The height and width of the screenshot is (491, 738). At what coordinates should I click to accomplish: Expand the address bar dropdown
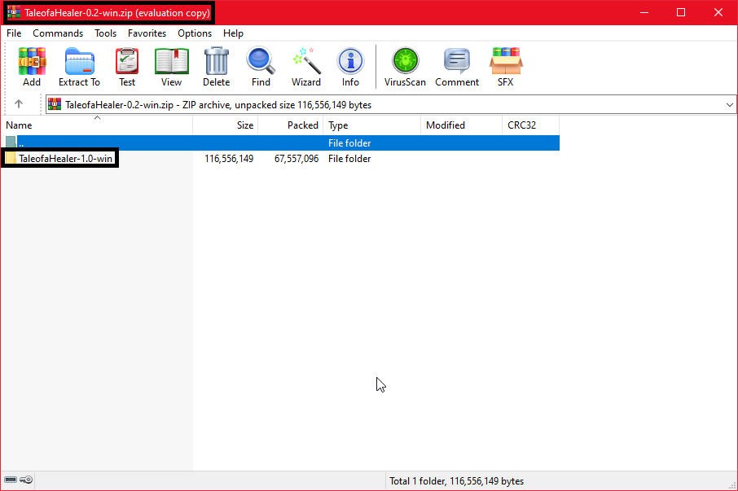(730, 104)
